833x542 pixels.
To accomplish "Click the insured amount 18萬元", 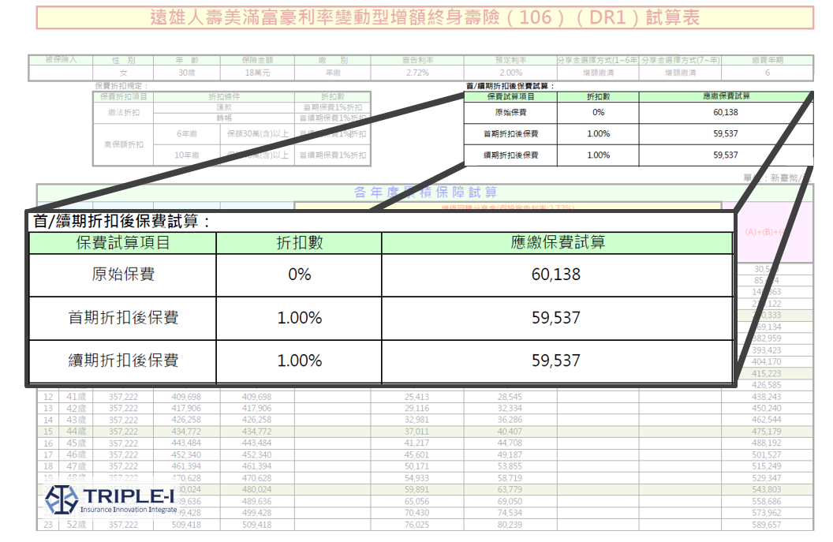I will click(x=257, y=73).
